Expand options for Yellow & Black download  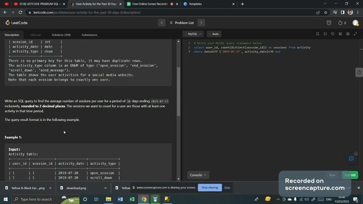[50, 188]
